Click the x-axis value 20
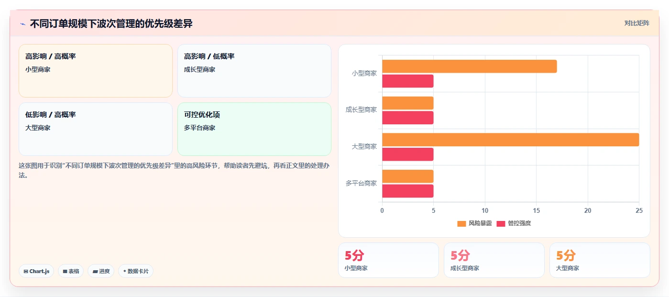This screenshot has height=297, width=669. [588, 211]
